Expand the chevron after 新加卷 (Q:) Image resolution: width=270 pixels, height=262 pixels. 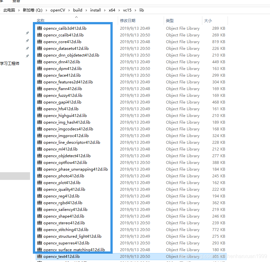tap(46, 10)
